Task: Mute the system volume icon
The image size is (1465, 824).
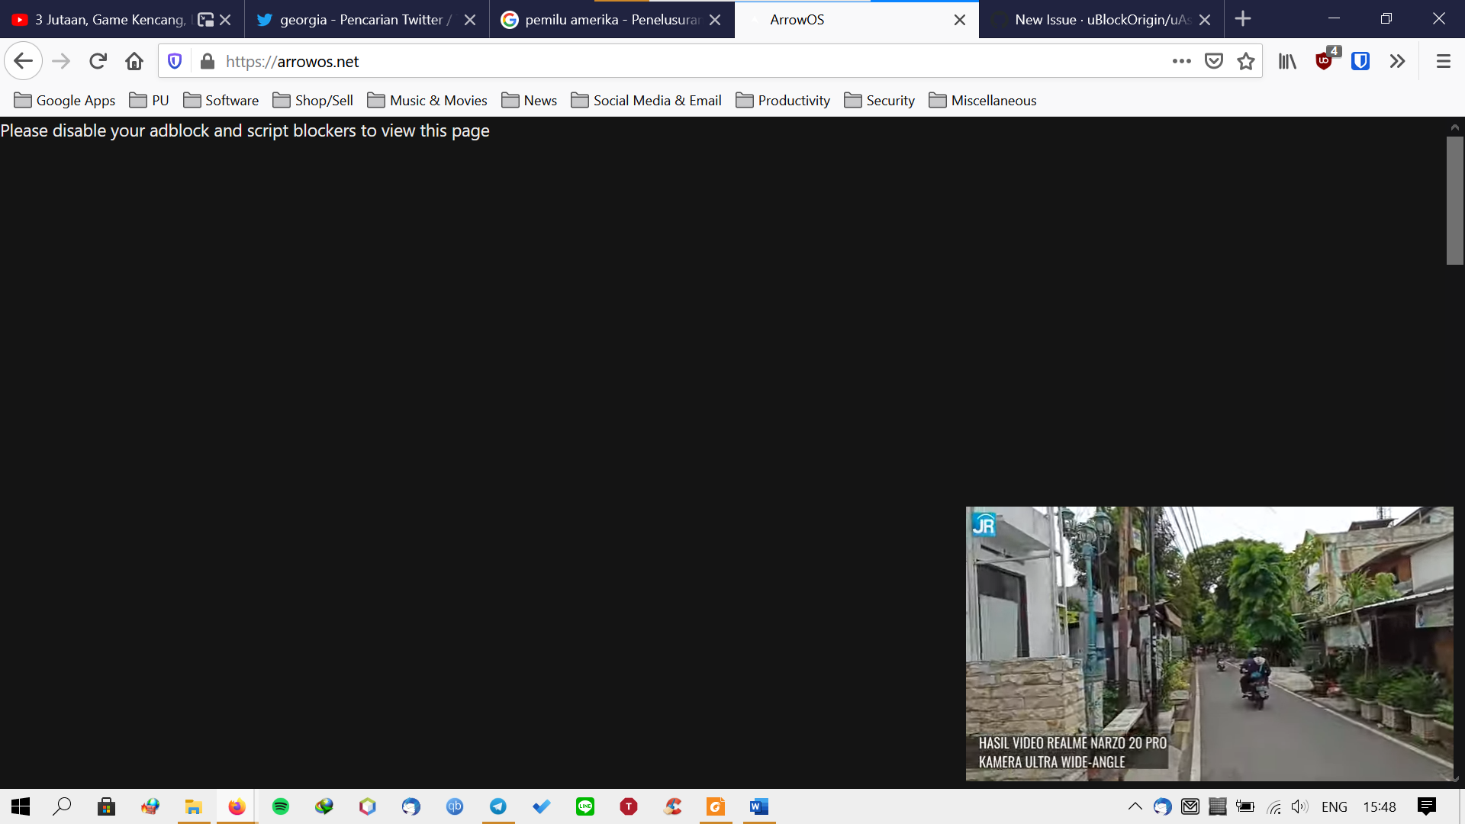Action: tap(1300, 806)
